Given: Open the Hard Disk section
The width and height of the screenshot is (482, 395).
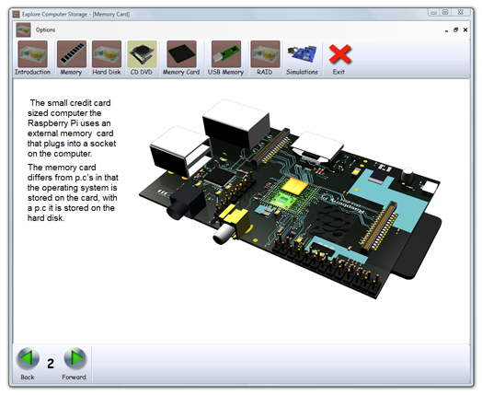Looking at the screenshot, I should coord(107,58).
